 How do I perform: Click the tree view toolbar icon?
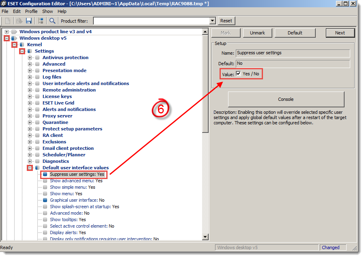41,21
